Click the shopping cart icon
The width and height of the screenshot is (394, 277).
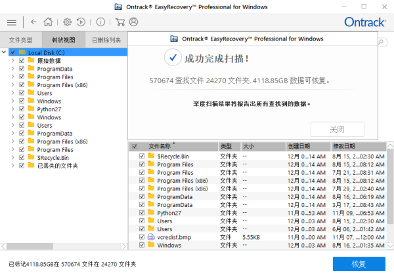(x=120, y=22)
